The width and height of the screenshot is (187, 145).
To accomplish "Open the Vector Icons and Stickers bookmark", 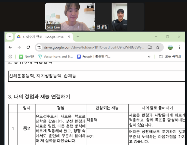I will (x=55, y=56).
